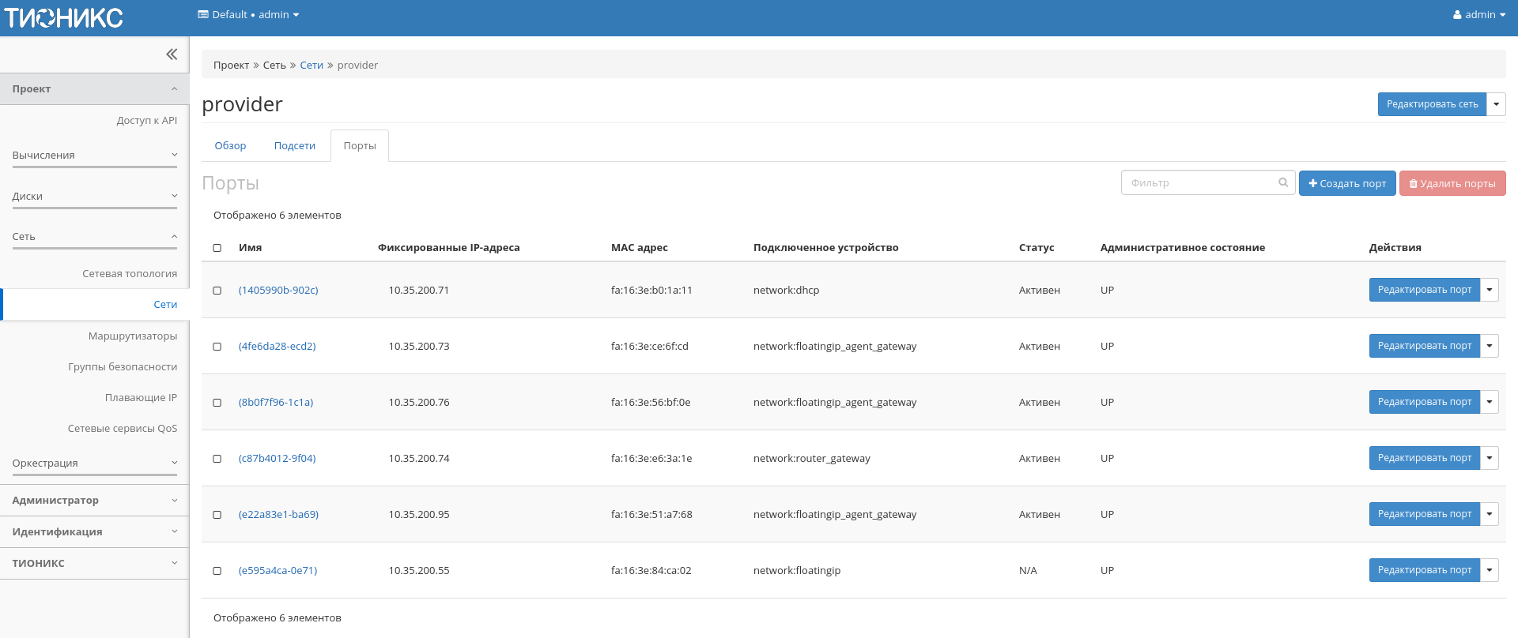This screenshot has height=638, width=1518.
Task: Expand actions caret for port 1405990b-902c
Action: point(1489,290)
